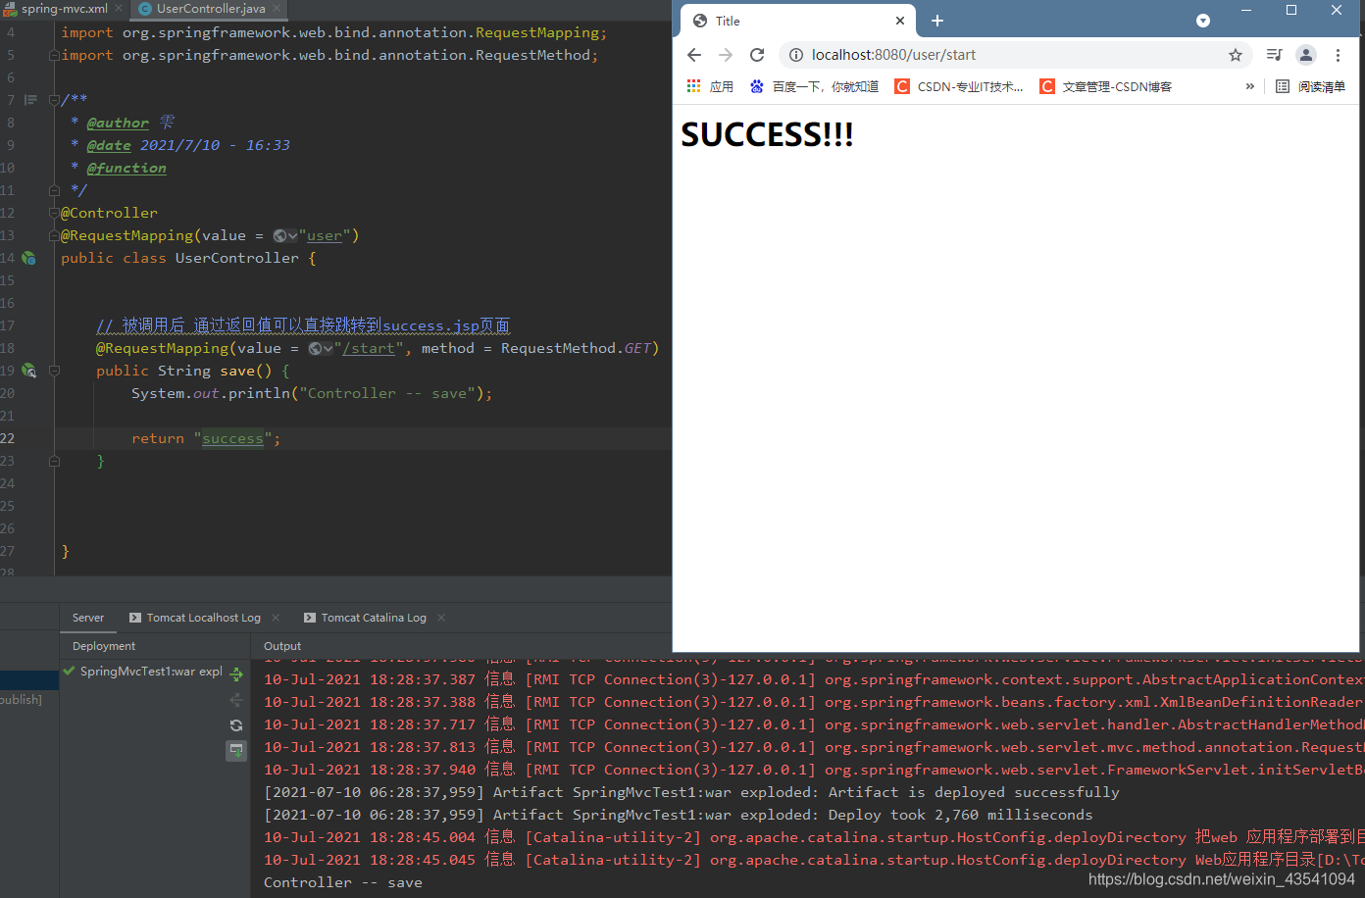The height and width of the screenshot is (898, 1365).
Task: Click fold end marker beside the */ comment end
Action: point(54,190)
